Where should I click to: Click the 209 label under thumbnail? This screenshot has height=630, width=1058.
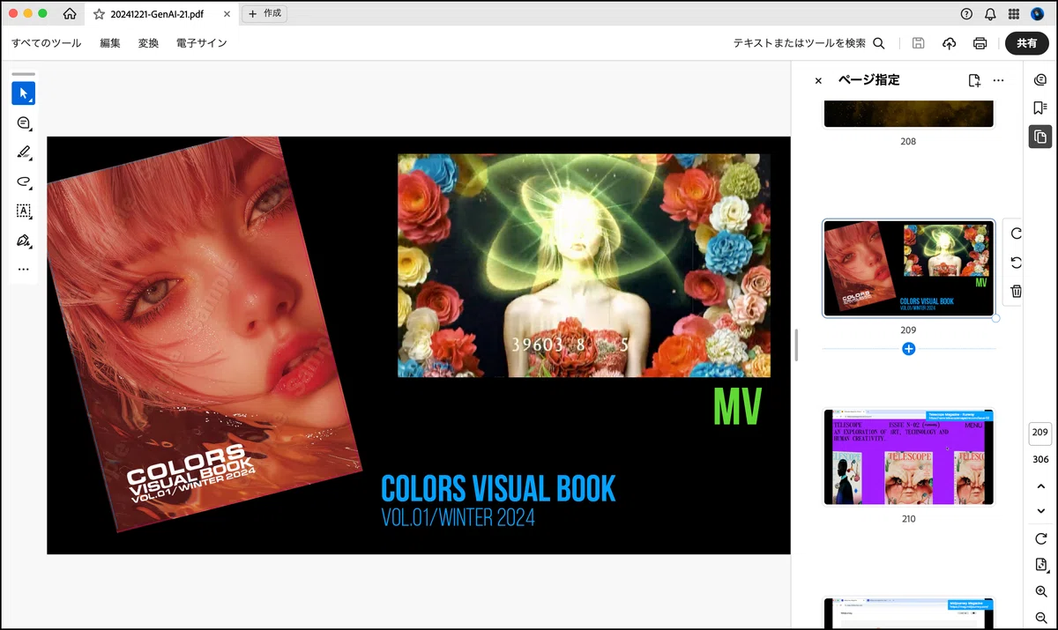pos(908,330)
